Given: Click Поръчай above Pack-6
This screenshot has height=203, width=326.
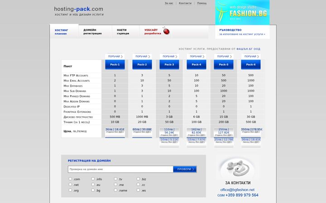Looking at the screenshot, I should coord(251,56).
